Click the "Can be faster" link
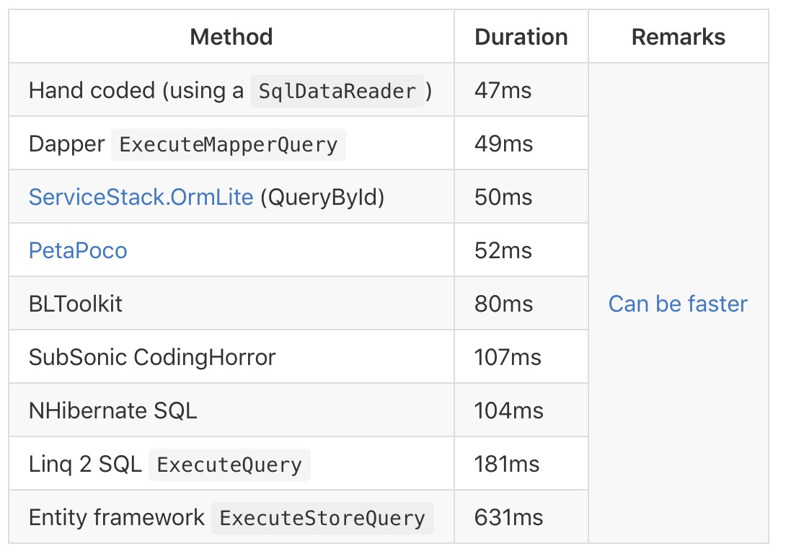This screenshot has height=554, width=791. [678, 304]
